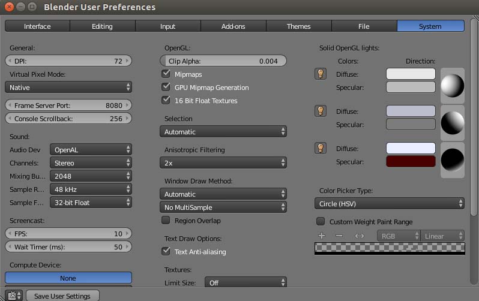Screen dimensions: 479x301
Task: Select None as the compute device
Action: (x=68, y=278)
